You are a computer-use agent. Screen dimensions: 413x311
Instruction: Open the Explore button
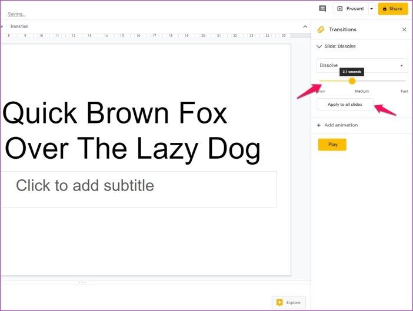tap(289, 303)
